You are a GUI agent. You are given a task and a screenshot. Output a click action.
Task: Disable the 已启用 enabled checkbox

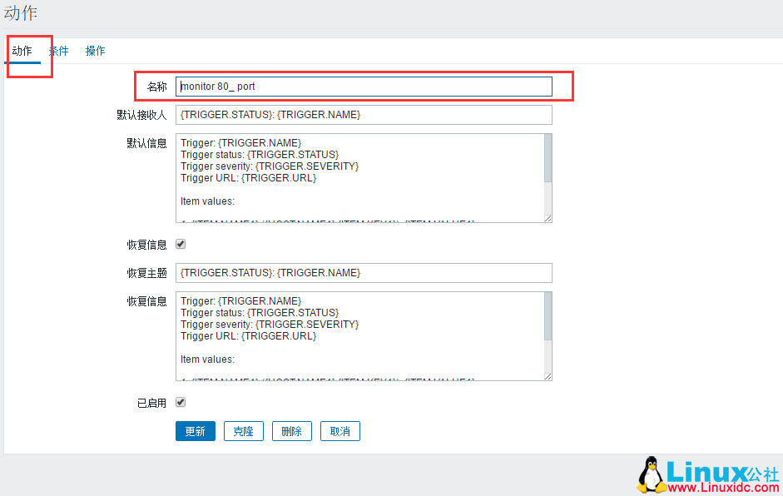[x=180, y=402]
